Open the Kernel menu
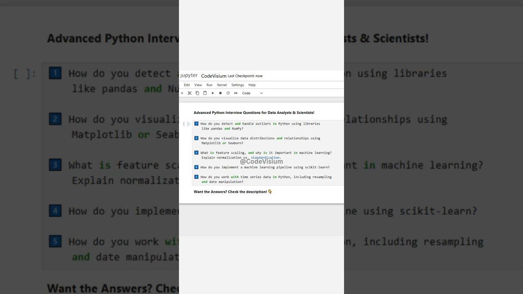The width and height of the screenshot is (523, 294). click(222, 85)
